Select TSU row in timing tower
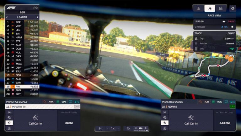 click(22, 71)
